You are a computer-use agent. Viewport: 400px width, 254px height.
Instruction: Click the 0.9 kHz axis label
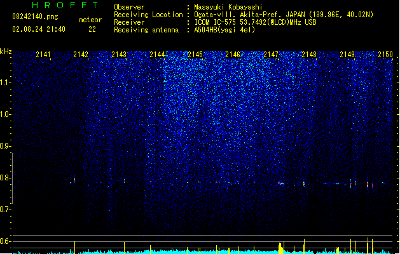click(x=5, y=146)
